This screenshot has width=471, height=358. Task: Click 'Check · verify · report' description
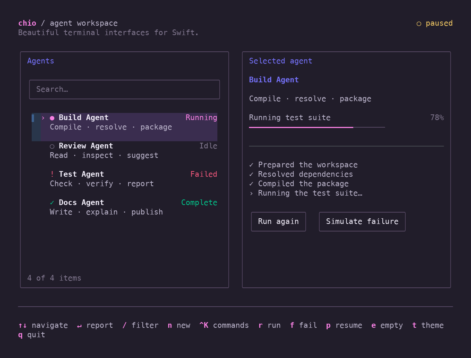point(102,184)
